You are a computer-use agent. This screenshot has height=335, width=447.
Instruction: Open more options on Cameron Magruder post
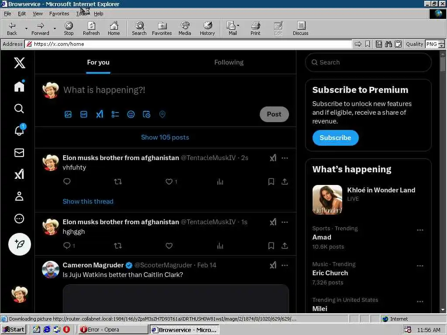(x=285, y=265)
